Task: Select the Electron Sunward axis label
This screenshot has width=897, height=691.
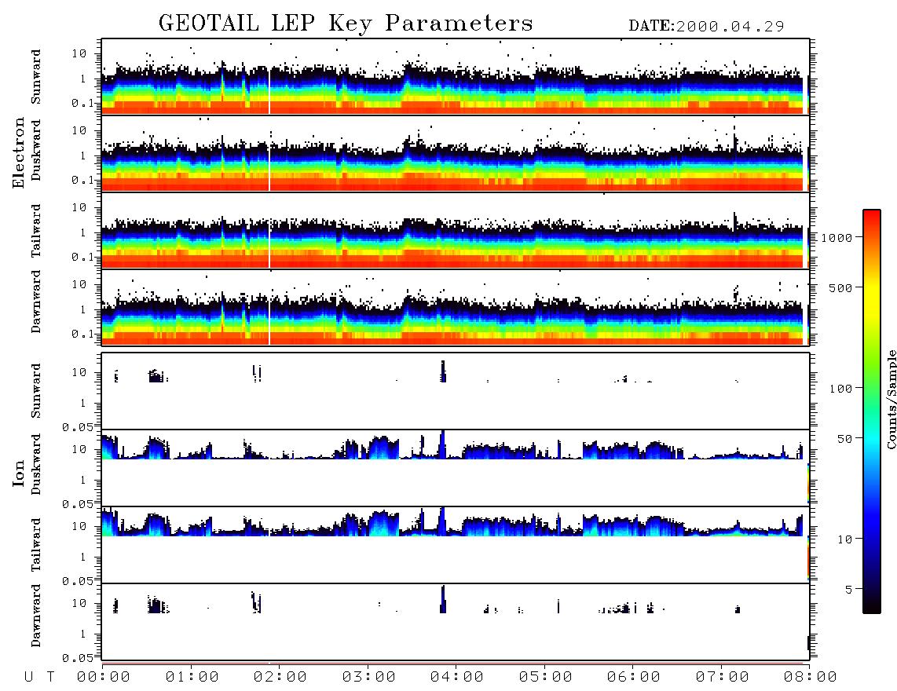Action: coord(36,77)
